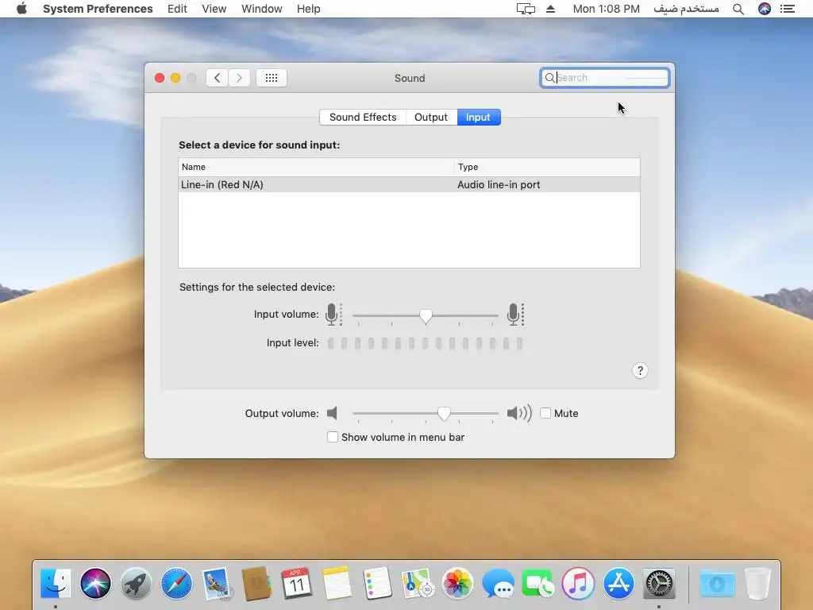Open Trash in the Dock
813x610 pixels.
pyautogui.click(x=757, y=583)
